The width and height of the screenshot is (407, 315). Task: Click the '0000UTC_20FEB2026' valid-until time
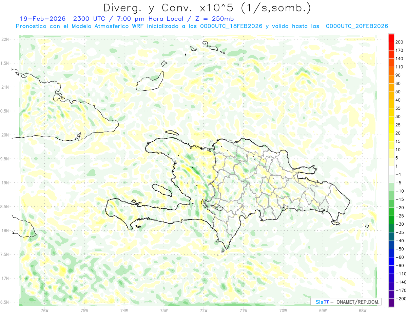click(x=357, y=26)
